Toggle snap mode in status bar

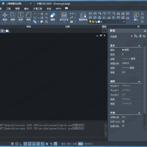(x=12, y=144)
